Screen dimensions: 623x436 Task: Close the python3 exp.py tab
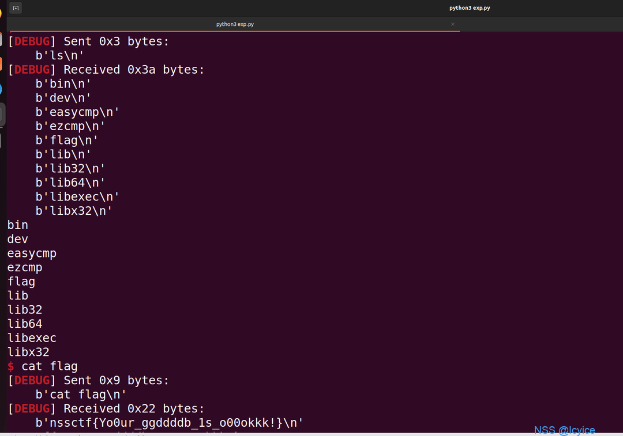click(453, 24)
